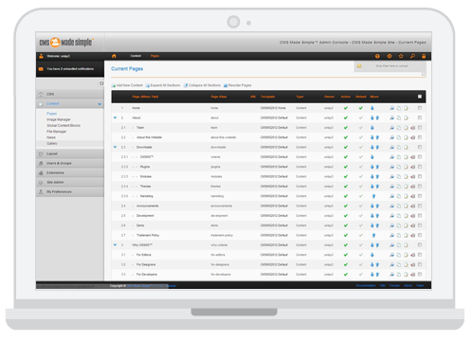
Task: Expand the My Preferences sidebar section
Action: [x=70, y=191]
